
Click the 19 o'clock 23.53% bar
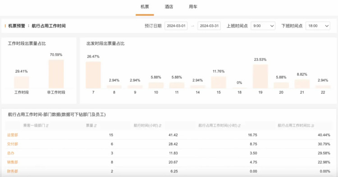pos(260,77)
